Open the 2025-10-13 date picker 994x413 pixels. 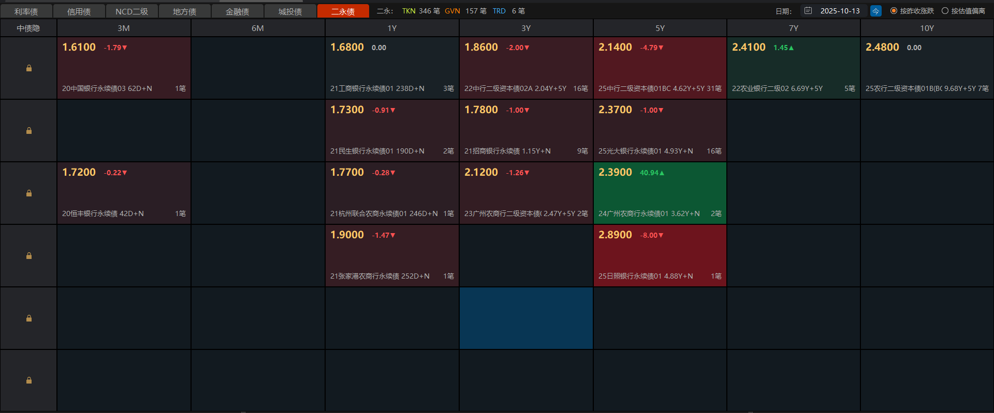[x=839, y=11]
